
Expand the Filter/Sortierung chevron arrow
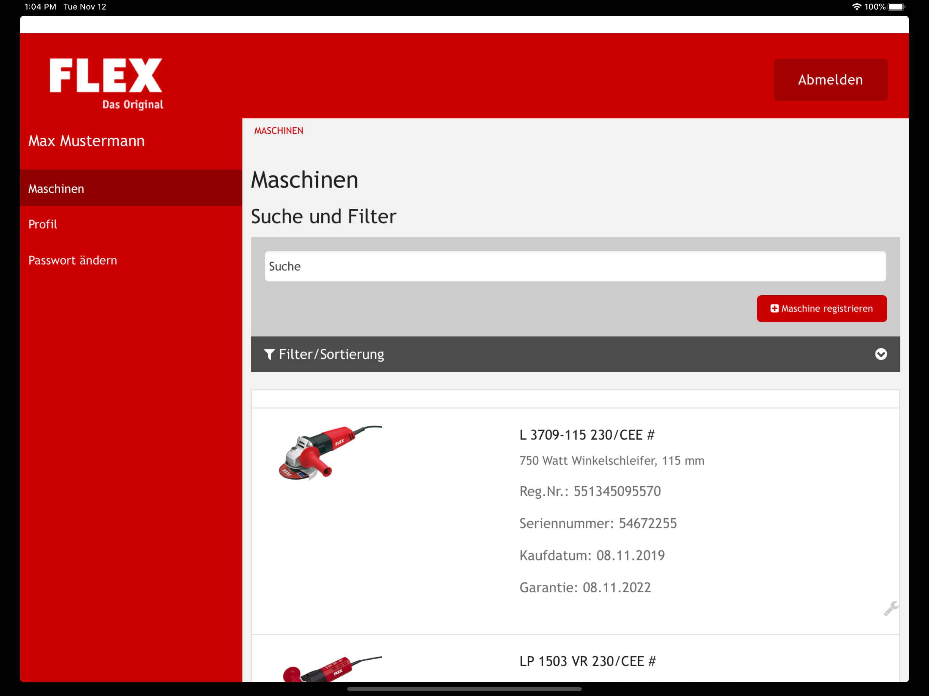(x=881, y=354)
